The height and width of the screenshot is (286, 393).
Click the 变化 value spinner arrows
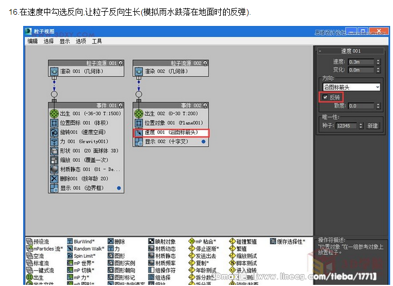(x=378, y=70)
